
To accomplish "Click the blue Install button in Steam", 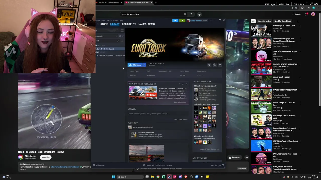I will click(135, 65).
